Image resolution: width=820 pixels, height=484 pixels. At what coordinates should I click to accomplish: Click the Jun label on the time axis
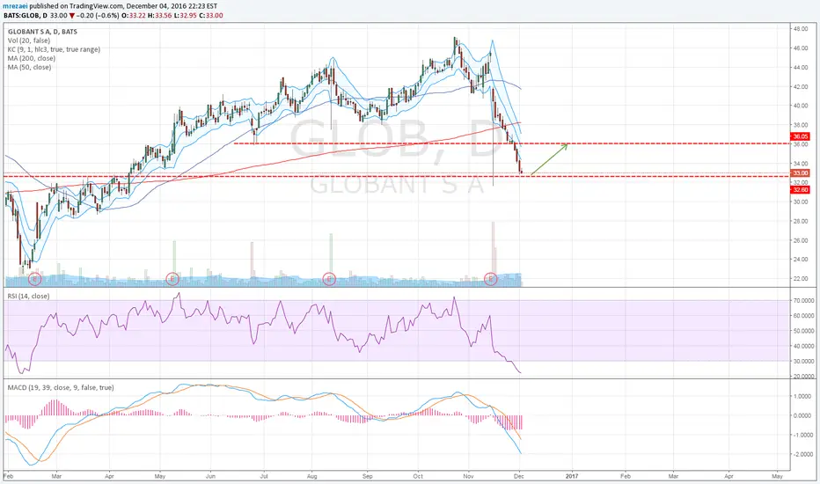pyautogui.click(x=210, y=476)
